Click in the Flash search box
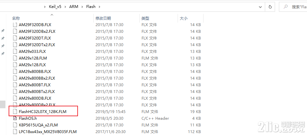 coord(293,7)
